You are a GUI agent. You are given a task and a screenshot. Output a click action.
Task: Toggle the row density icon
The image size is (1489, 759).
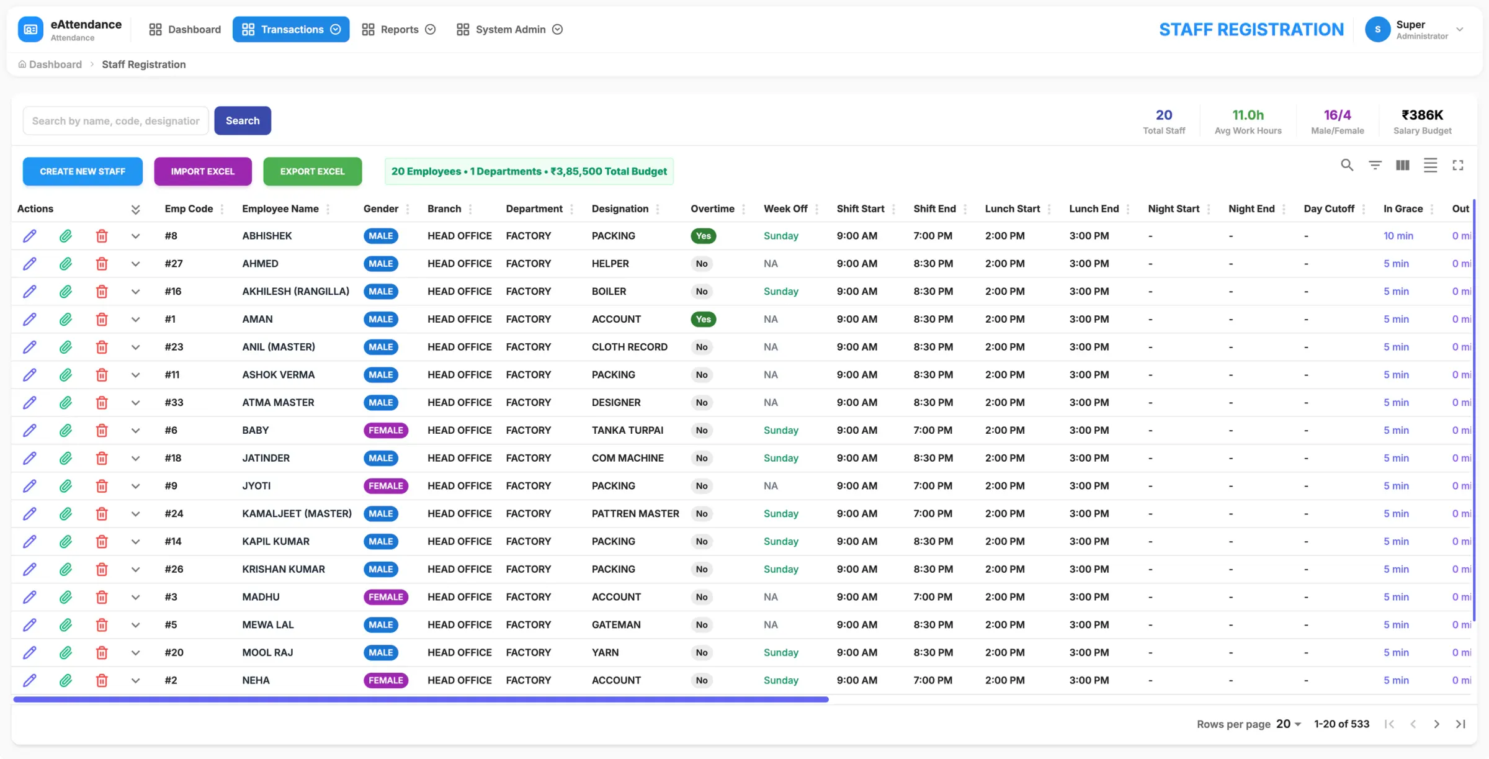point(1430,165)
